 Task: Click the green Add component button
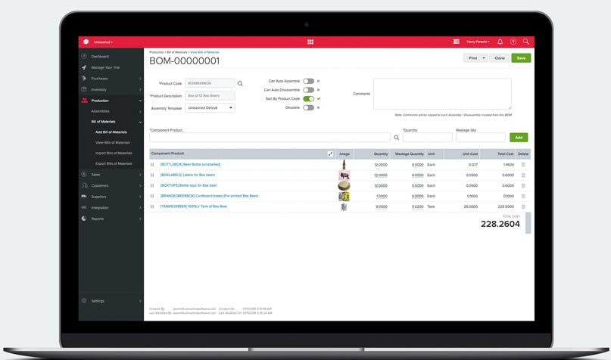(519, 138)
